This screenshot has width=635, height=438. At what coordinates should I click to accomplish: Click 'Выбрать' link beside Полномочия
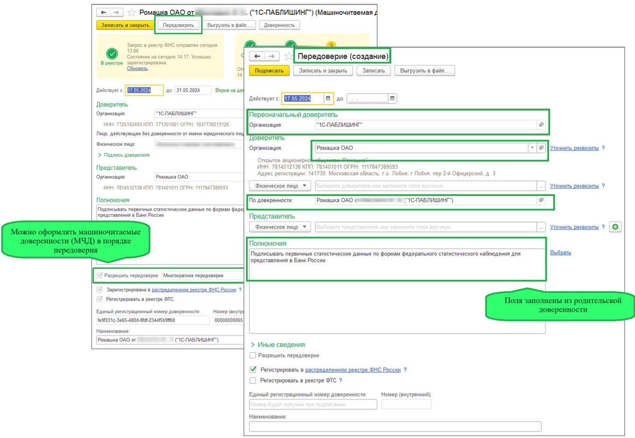coord(560,252)
